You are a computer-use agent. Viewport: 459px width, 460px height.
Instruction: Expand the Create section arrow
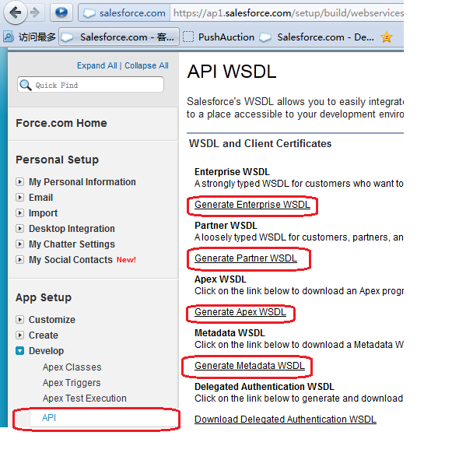click(19, 335)
